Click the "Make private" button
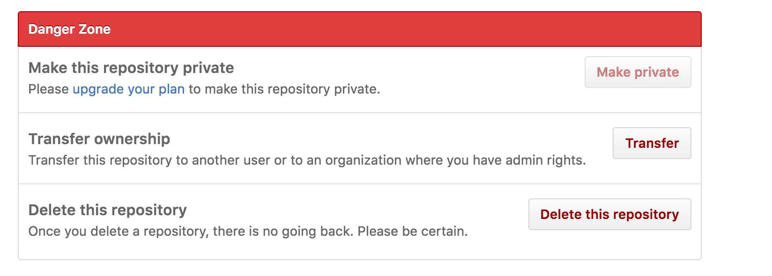772x276 pixels. coord(638,72)
